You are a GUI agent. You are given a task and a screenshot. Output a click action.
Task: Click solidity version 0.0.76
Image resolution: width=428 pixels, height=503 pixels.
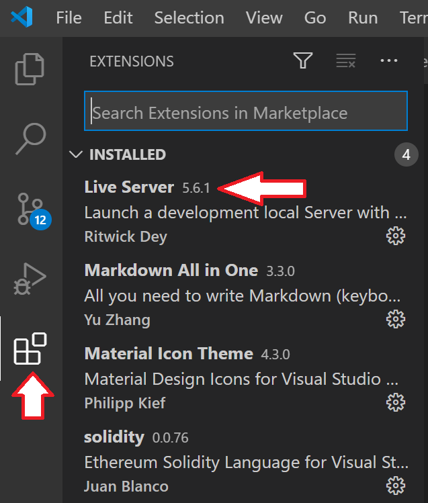pyautogui.click(x=170, y=438)
